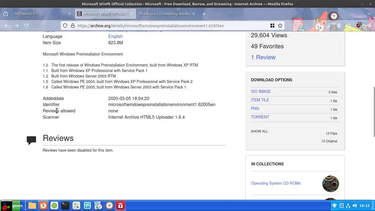The height and width of the screenshot is (211, 375).
Task: Open the system tray security shield icon
Action: (x=334, y=206)
